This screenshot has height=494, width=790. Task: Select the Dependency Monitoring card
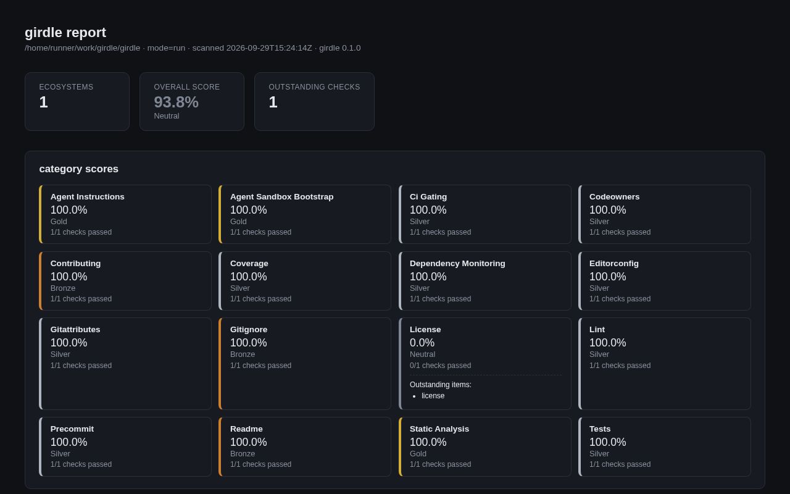pos(485,281)
